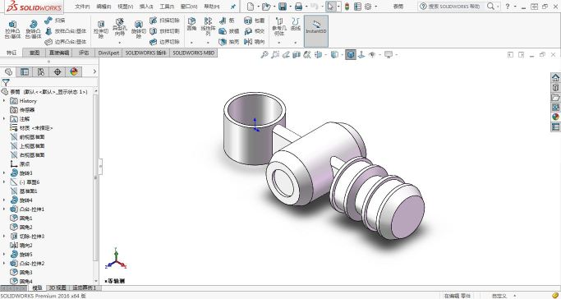
Task: Choose the Swept Boss/Base tool
Action: point(55,21)
